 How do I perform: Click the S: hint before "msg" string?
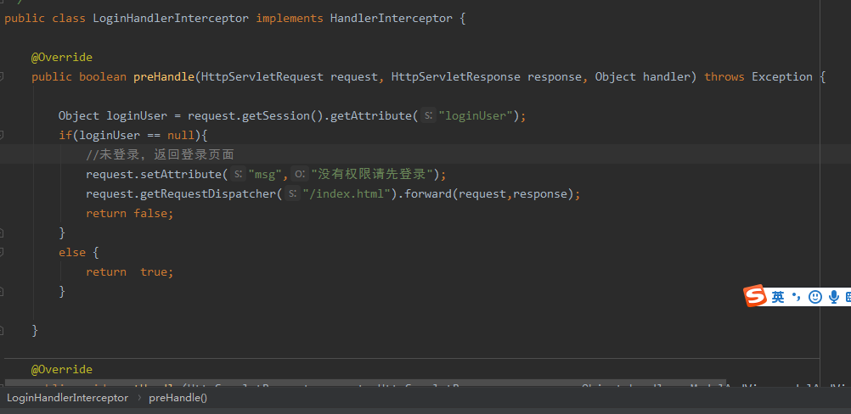239,174
